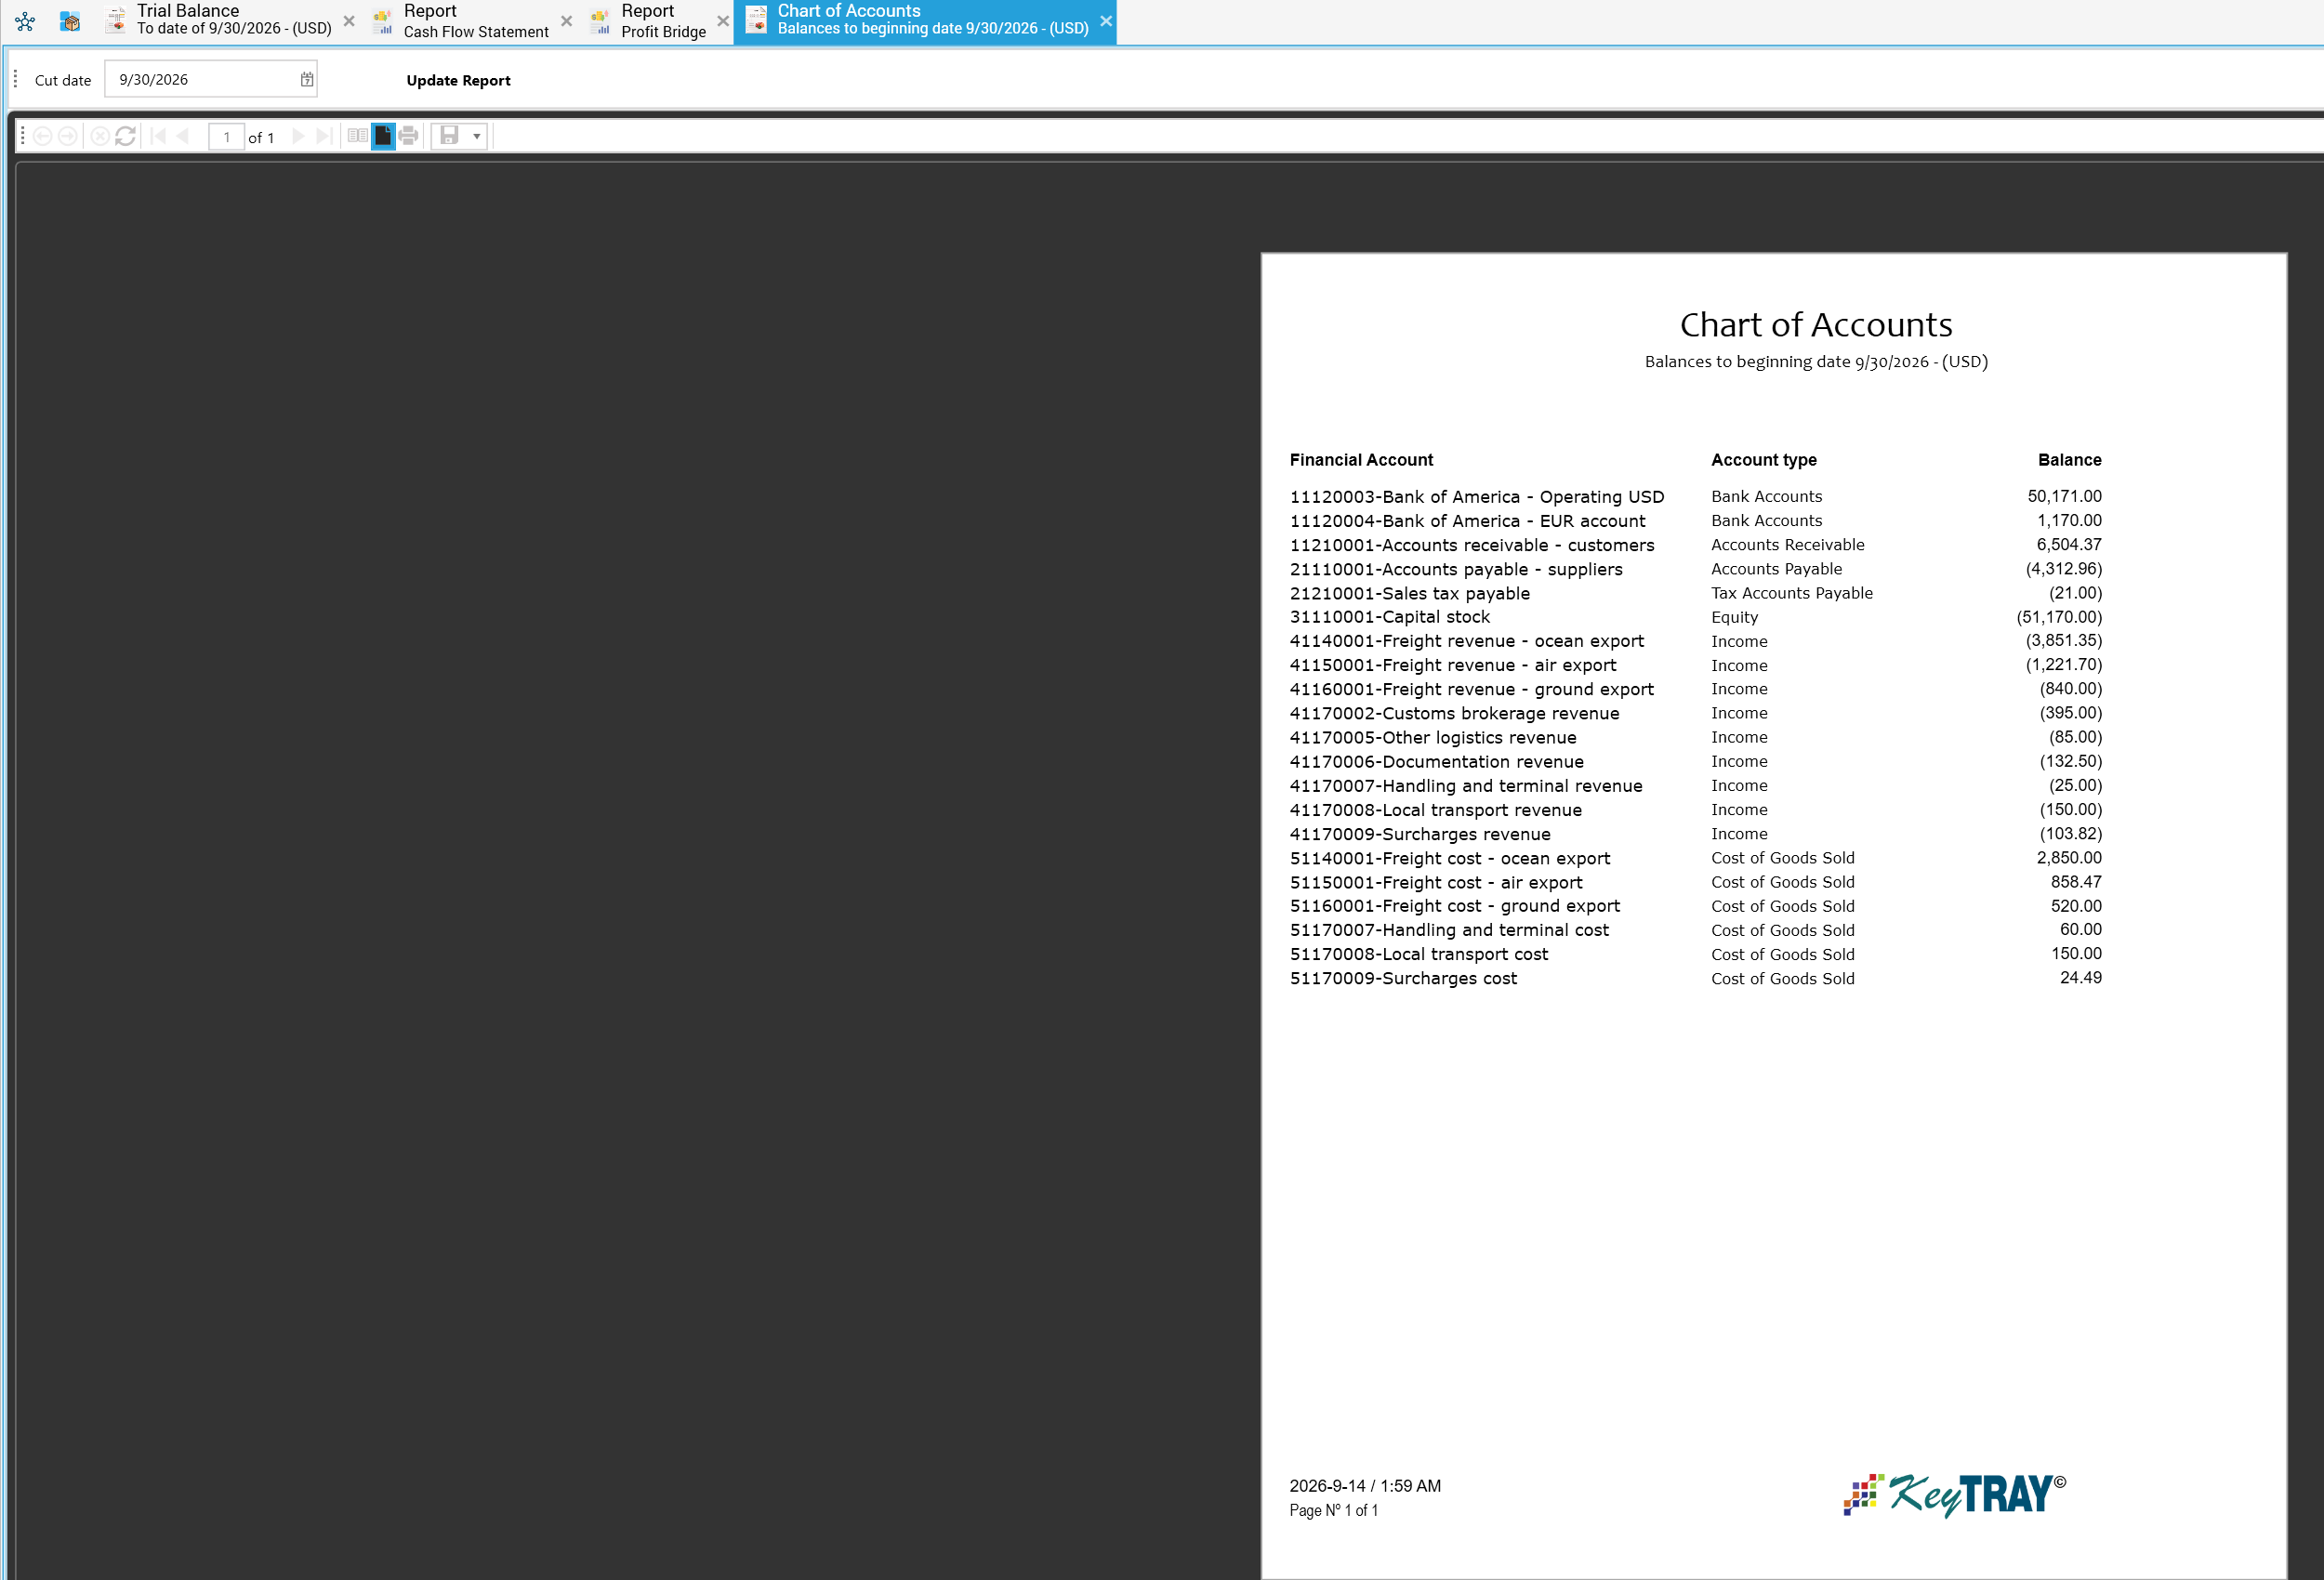Go back with the left arrow circle icon

(43, 136)
